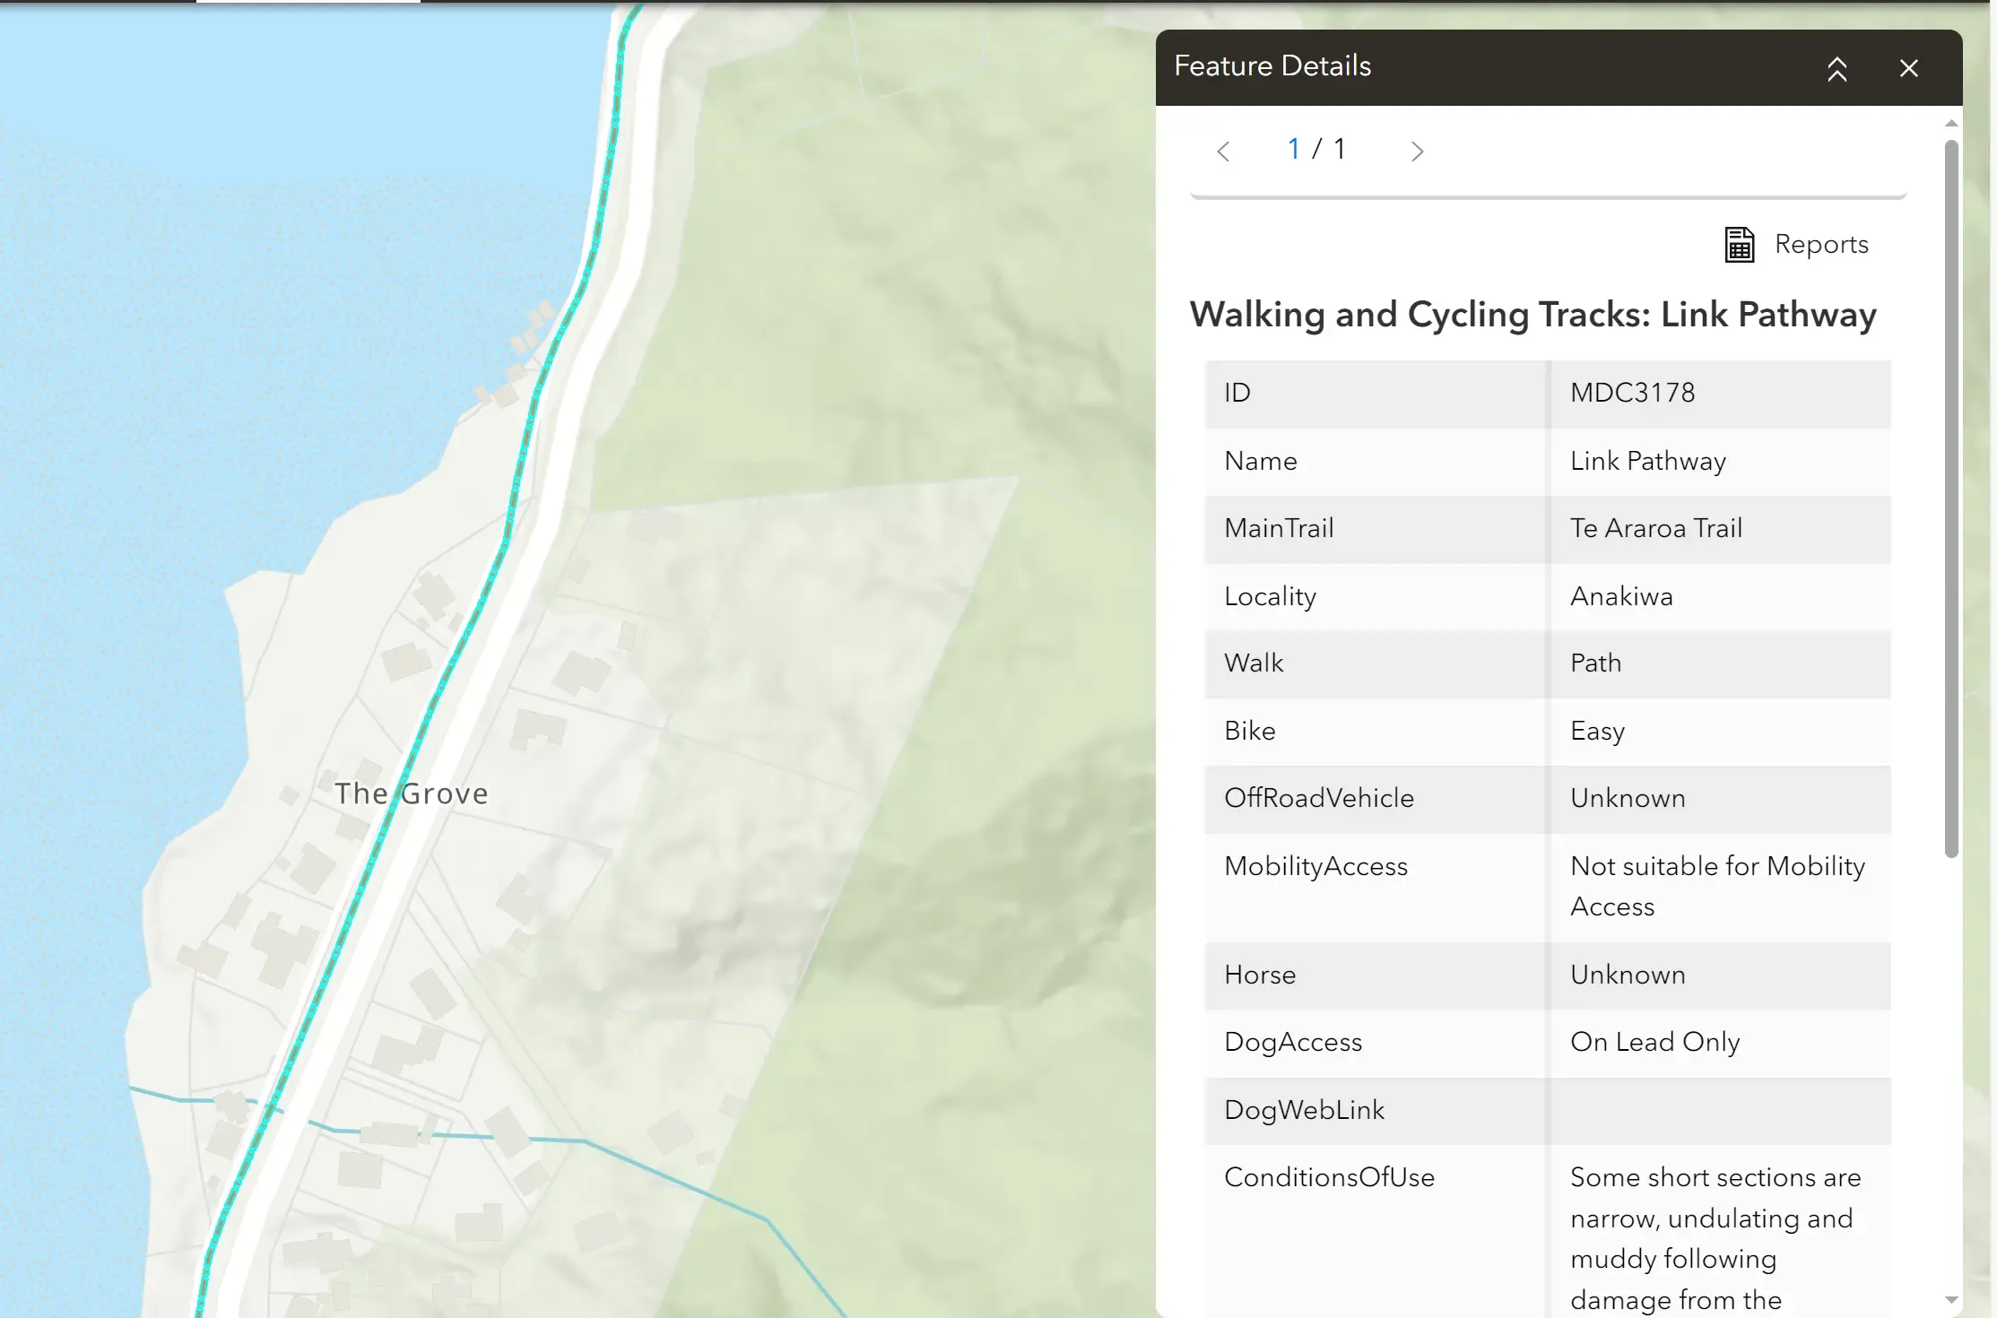Open the Reports icon
Image resolution: width=1997 pixels, height=1318 pixels.
click(x=1740, y=244)
